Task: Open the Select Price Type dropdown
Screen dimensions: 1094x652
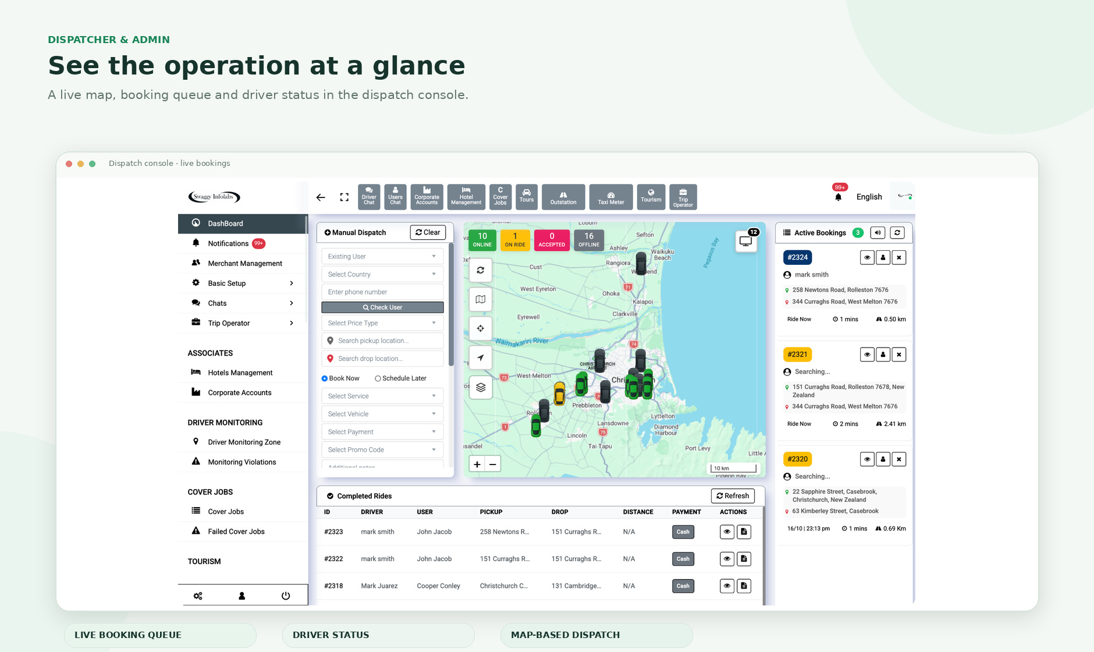Action: (382, 323)
